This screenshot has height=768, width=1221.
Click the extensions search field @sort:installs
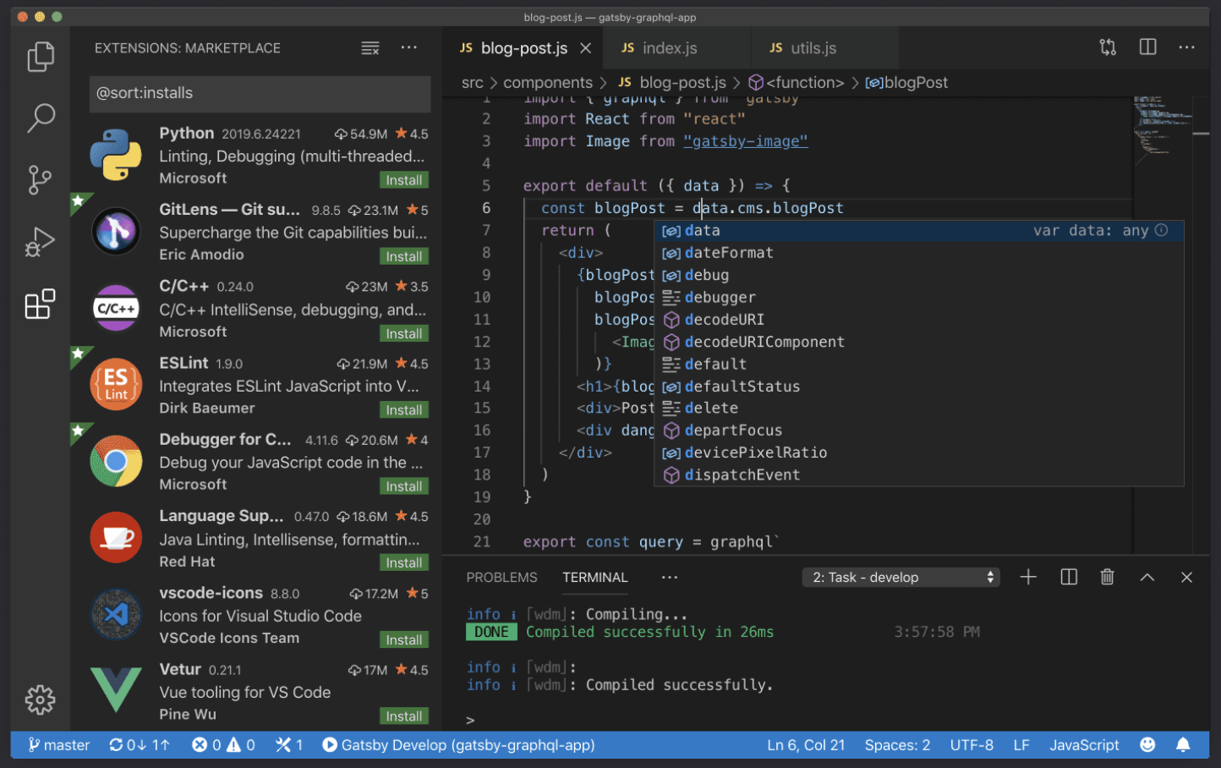pos(260,93)
